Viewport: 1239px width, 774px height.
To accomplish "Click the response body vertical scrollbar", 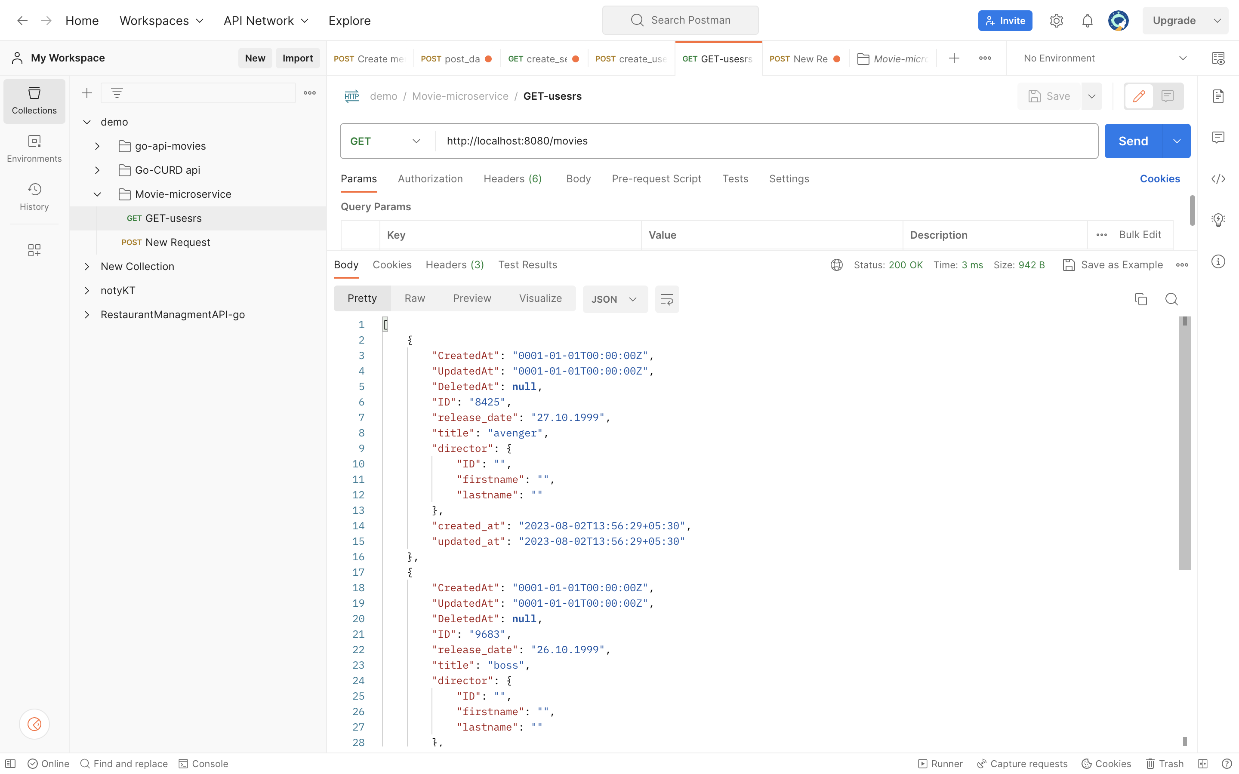I will [1184, 443].
